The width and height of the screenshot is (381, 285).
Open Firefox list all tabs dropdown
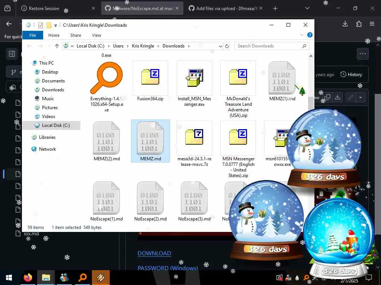pos(307,8)
